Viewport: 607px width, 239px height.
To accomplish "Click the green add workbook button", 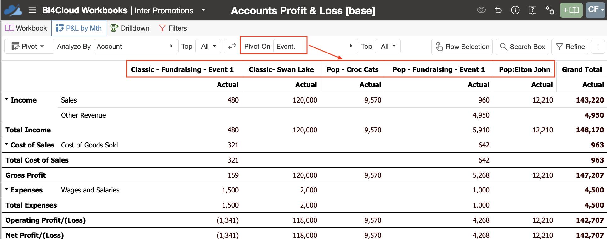I will [571, 10].
